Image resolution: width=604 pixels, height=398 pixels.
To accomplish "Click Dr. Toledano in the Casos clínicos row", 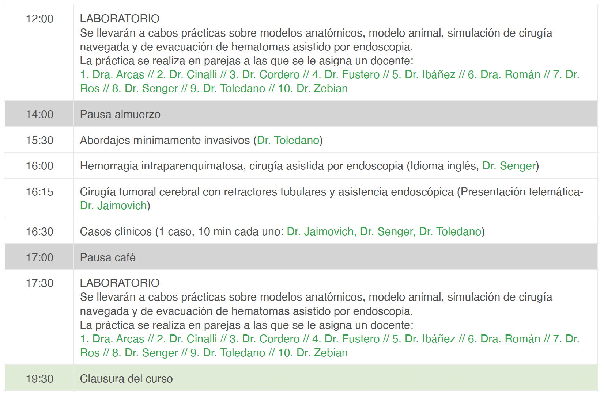I will (x=450, y=231).
